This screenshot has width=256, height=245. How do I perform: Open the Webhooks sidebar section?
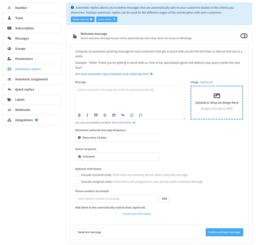(23, 110)
